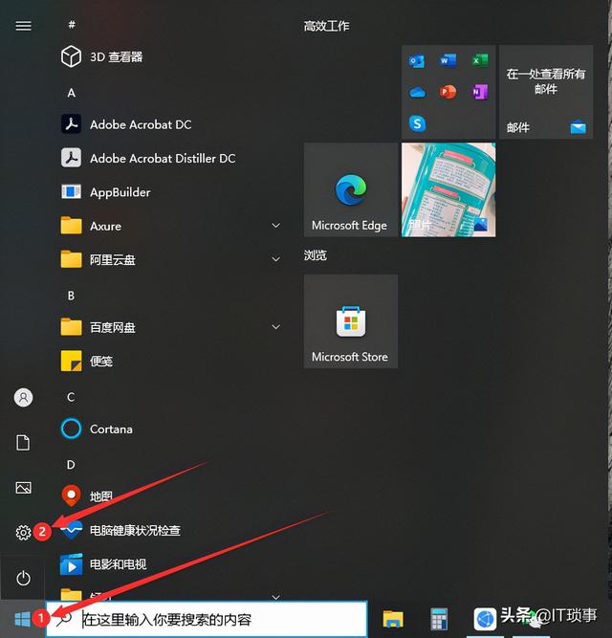Screen dimensions: 612x638
Task: Open Settings via the gear icon
Action: click(23, 532)
